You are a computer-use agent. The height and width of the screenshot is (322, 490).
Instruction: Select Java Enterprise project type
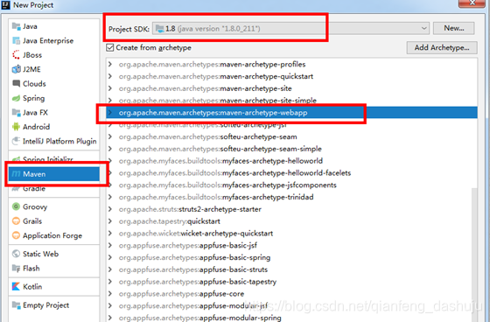click(54, 40)
